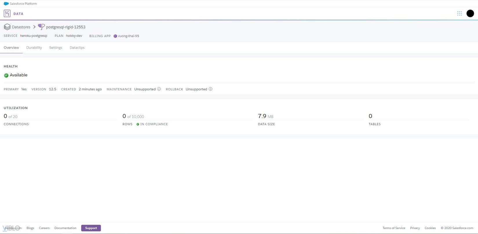Click the '0 of 20' connections value

tap(10, 116)
